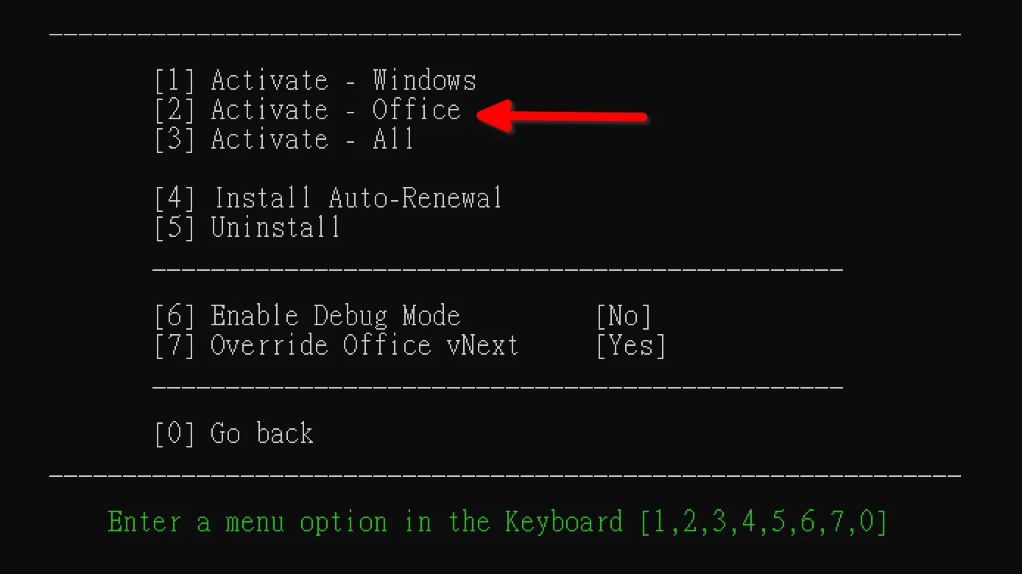1022x574 pixels.
Task: Click the [0] number marker
Action: point(175,433)
